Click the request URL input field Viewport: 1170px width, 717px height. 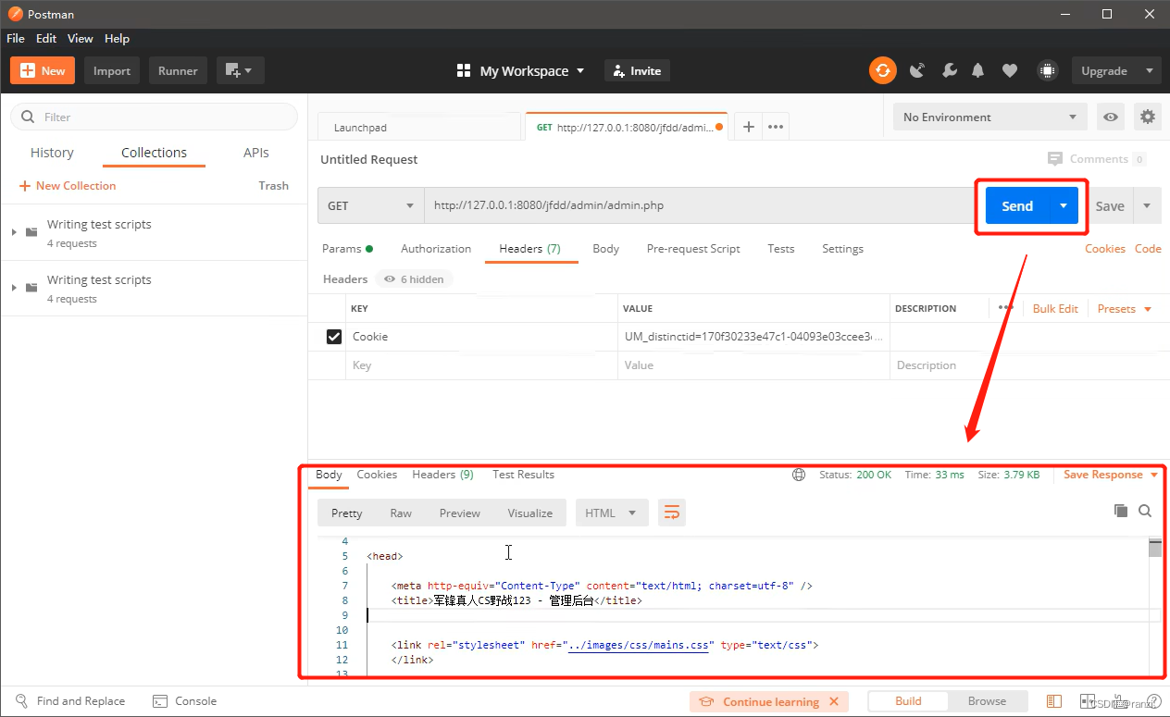click(694, 205)
